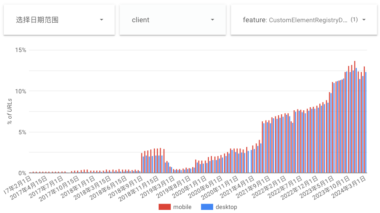Toggle the desktop series legend label
The image size is (380, 213).
(227, 207)
